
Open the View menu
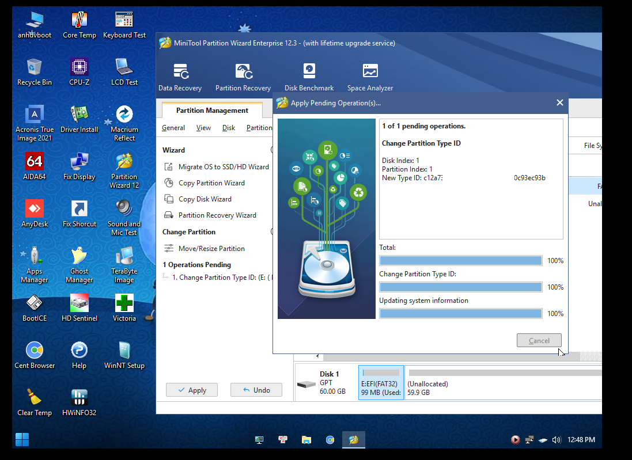coord(203,128)
